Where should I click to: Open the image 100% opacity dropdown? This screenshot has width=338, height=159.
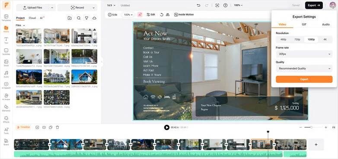[128, 15]
